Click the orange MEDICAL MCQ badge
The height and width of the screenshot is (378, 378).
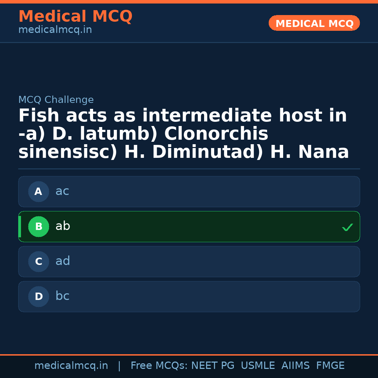[x=314, y=23]
